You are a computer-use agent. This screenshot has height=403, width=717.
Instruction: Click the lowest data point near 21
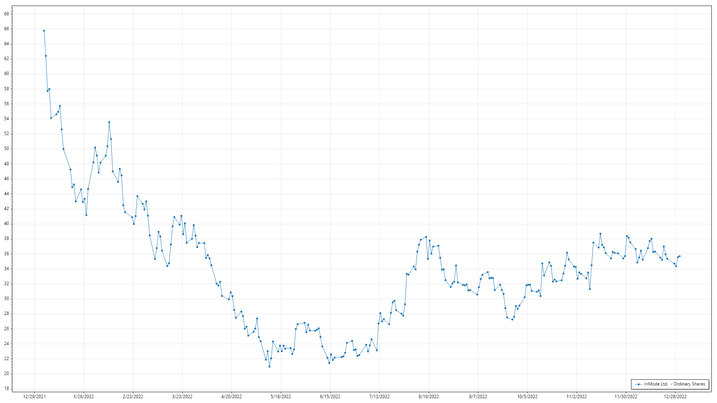click(269, 367)
